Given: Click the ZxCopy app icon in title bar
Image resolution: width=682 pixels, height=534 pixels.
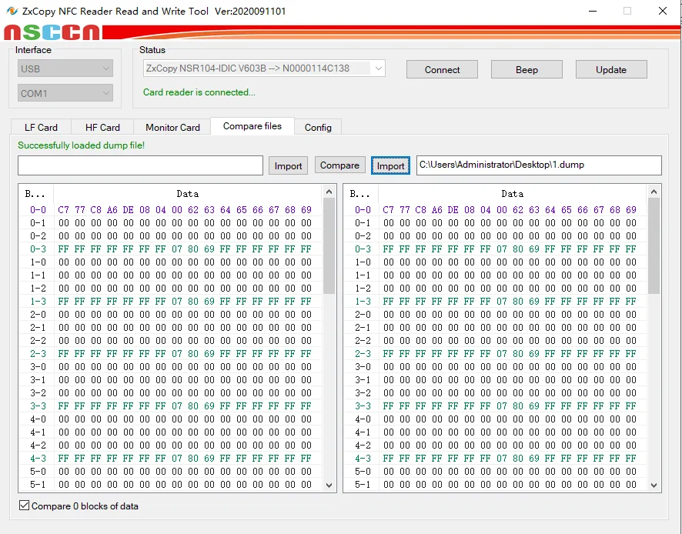Looking at the screenshot, I should [x=12, y=11].
